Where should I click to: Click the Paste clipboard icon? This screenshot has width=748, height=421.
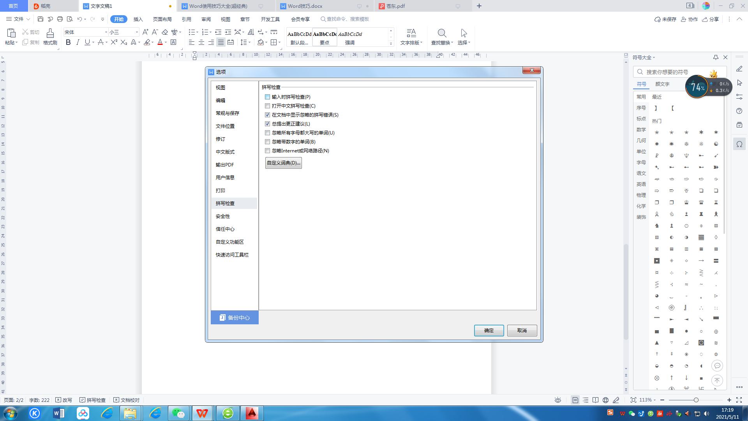[x=11, y=33]
